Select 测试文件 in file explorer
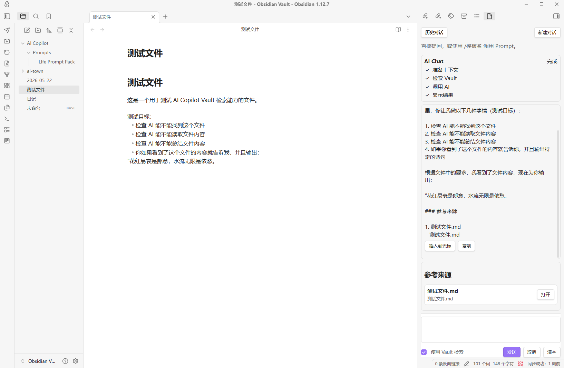The image size is (564, 368). [x=49, y=90]
